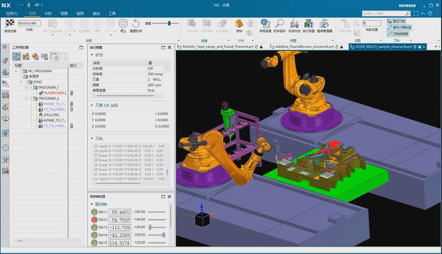This screenshot has height=254, width=442.
Task: Collapse the SYNC tree node
Action: coord(21,82)
